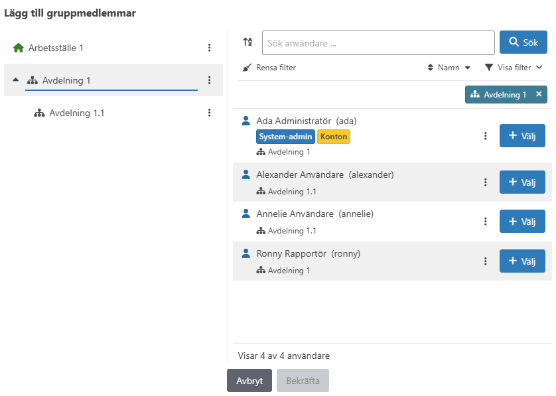Select Arbetsställe 1 in the tree
556x396 pixels.
56,48
